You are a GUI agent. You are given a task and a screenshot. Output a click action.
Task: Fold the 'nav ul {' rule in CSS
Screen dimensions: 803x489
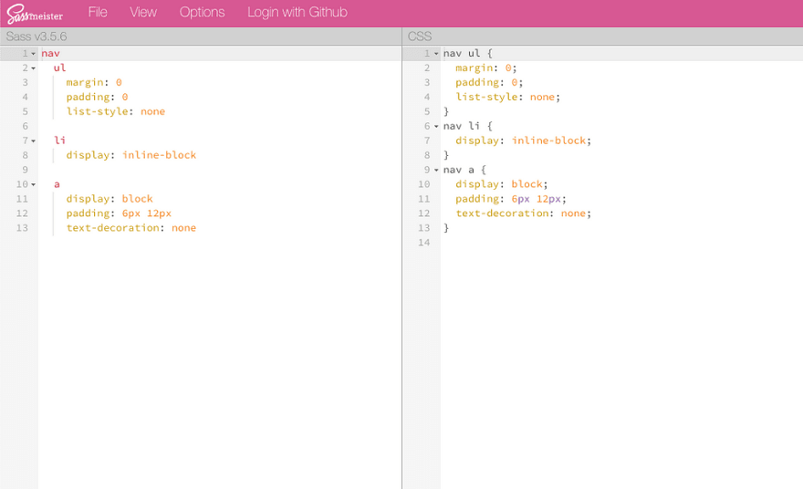[x=436, y=54]
